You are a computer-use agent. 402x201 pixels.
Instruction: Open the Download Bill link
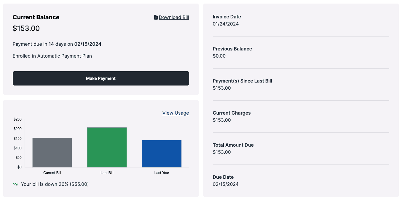point(174,17)
